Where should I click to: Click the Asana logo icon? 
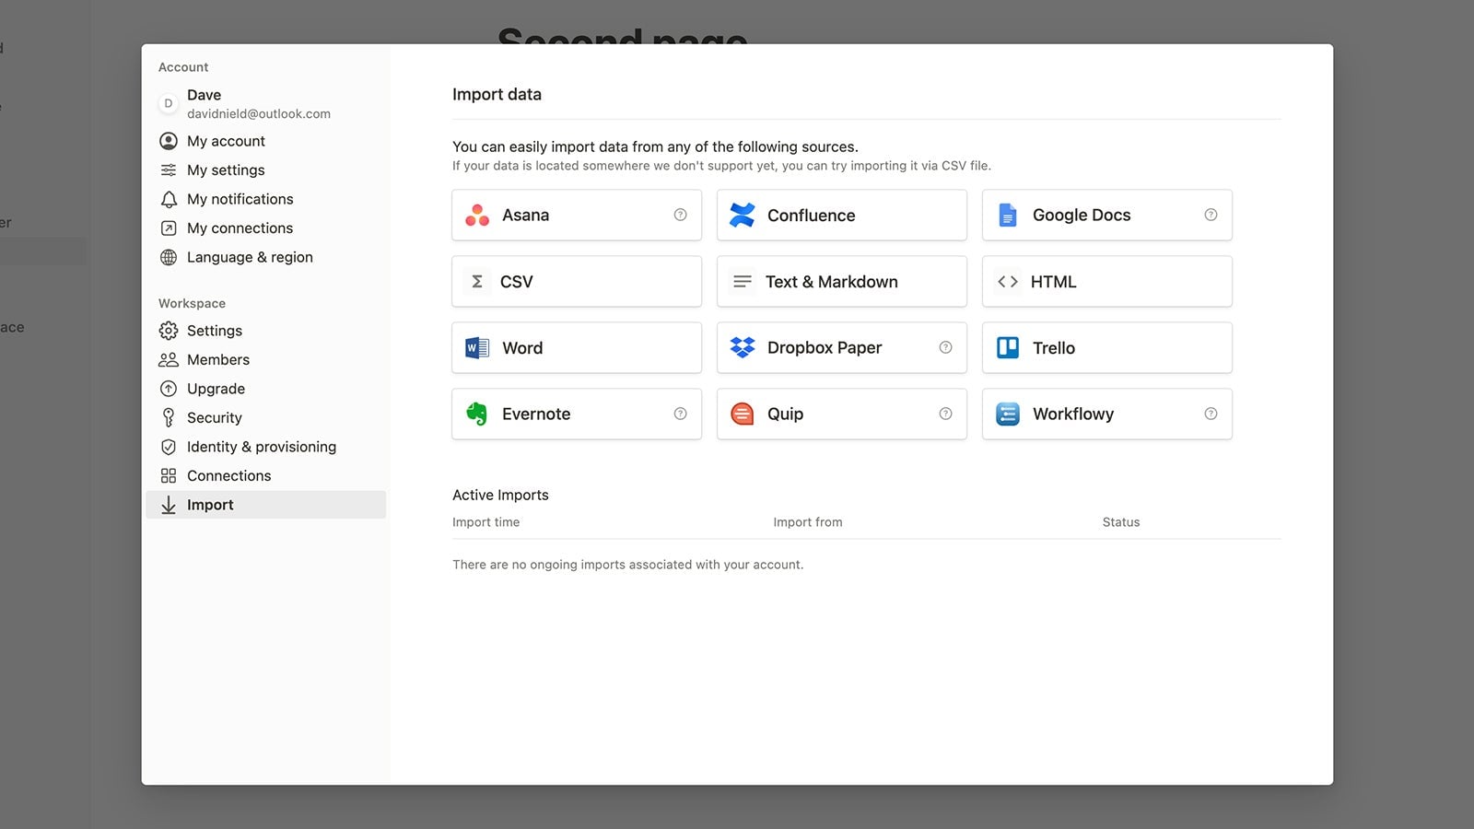(x=477, y=216)
